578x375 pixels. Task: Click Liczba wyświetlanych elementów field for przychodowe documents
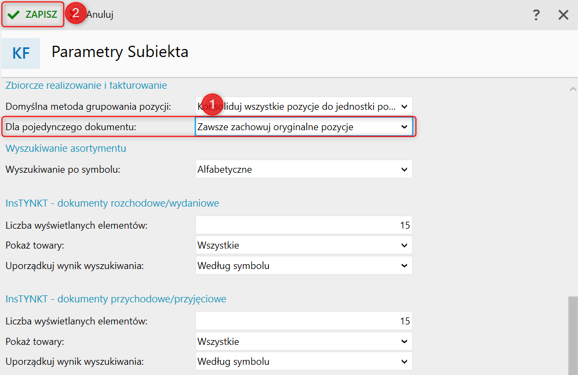304,321
